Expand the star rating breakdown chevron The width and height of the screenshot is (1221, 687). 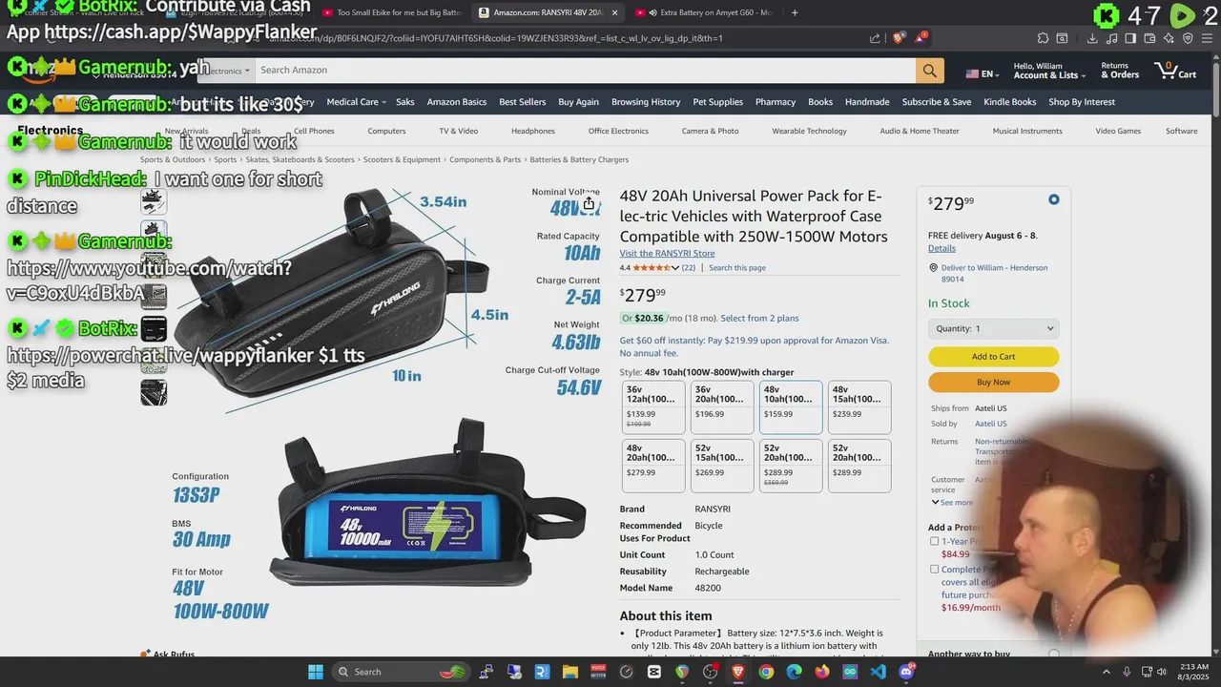[x=675, y=268]
